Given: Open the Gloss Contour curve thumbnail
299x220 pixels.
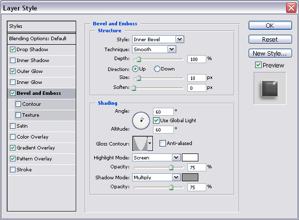Looking at the screenshot, I should tap(140, 144).
